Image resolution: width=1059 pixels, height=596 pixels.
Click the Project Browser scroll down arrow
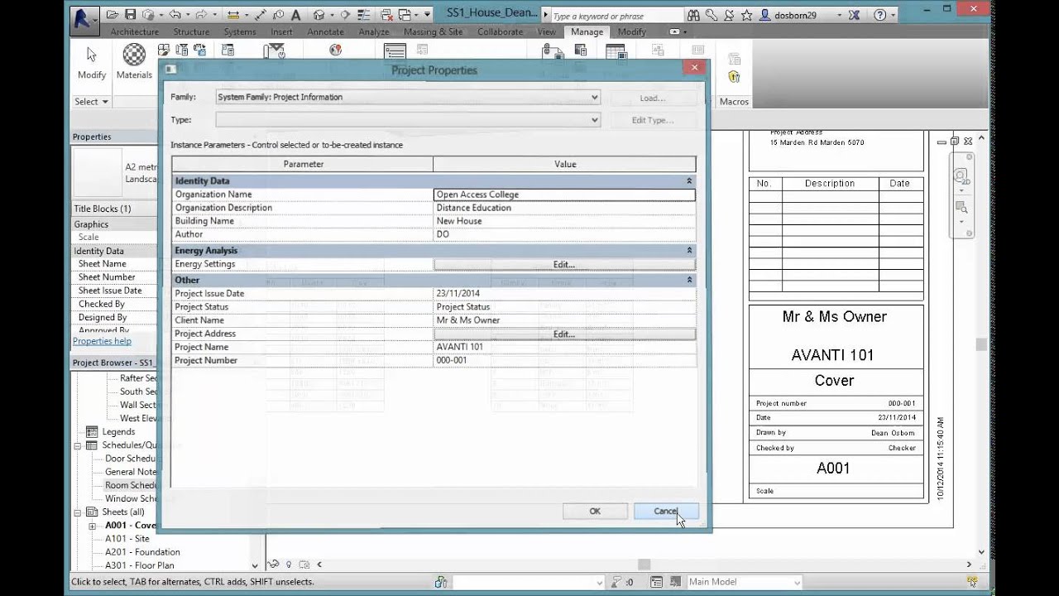pos(255,566)
